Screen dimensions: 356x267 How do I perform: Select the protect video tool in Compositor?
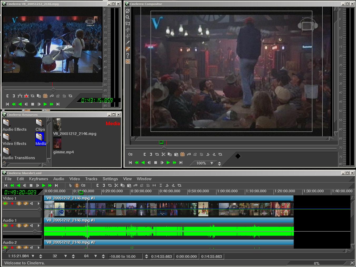[128, 11]
